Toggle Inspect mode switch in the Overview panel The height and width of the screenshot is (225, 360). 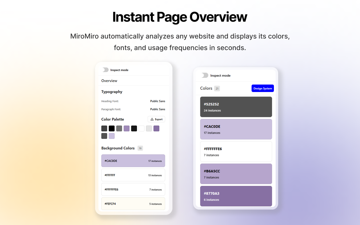(x=105, y=70)
